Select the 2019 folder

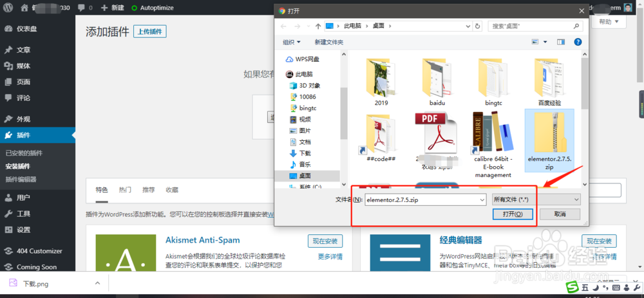pos(381,82)
